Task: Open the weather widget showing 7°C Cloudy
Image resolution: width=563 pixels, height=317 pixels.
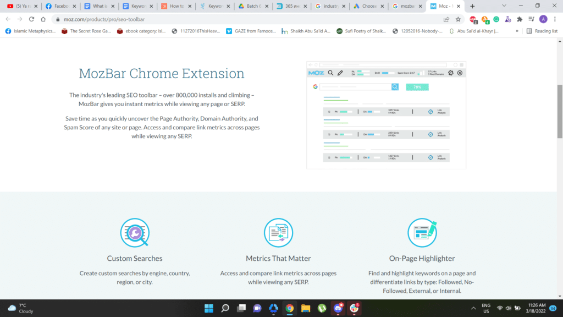Action: click(21, 308)
